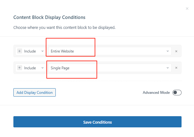Image resolution: width=194 pixels, height=137 pixels.
Task: Click the dashed divider below the conditions
Action: [x=97, y=81]
